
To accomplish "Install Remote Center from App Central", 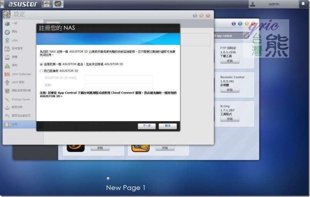I will [x=230, y=90].
